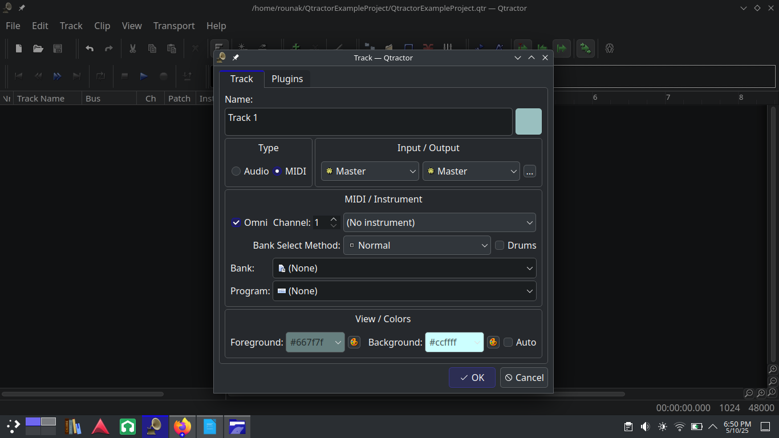Viewport: 779px width, 438px height.
Task: Confirm the track dialog with OK
Action: pos(472,378)
